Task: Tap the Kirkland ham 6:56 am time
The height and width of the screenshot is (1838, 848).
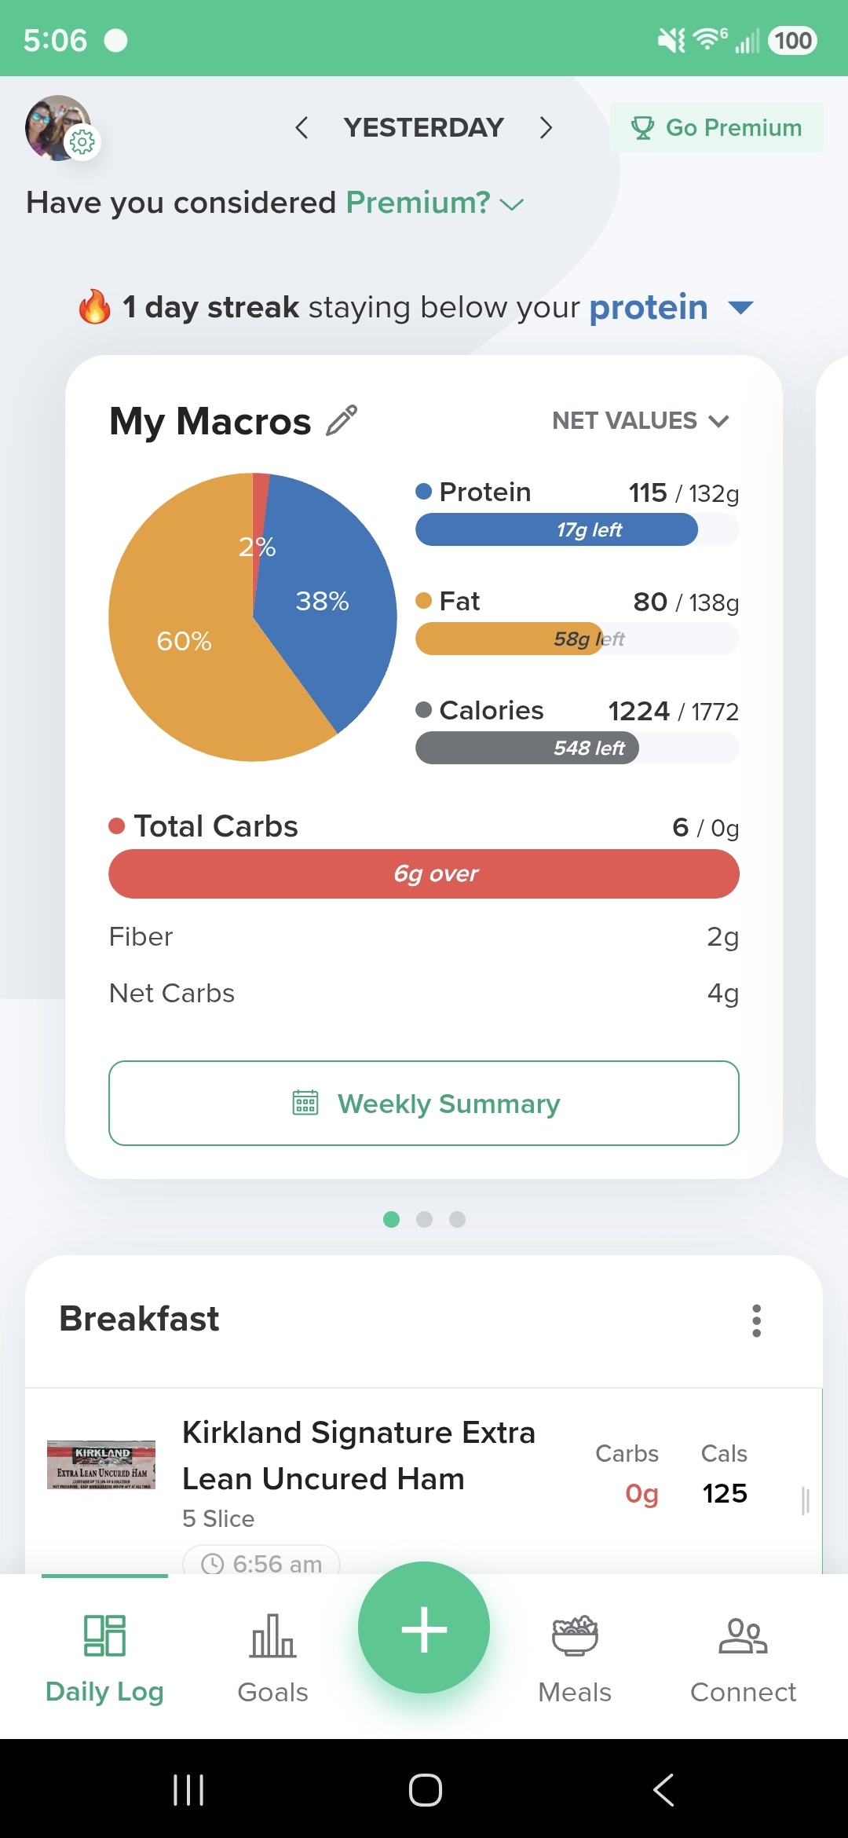Action: 261,1563
